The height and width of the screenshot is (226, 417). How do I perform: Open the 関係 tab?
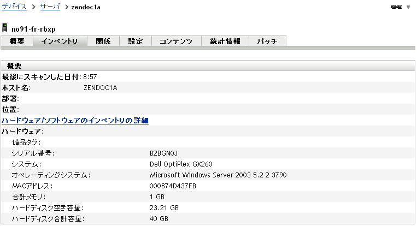pyautogui.click(x=103, y=41)
